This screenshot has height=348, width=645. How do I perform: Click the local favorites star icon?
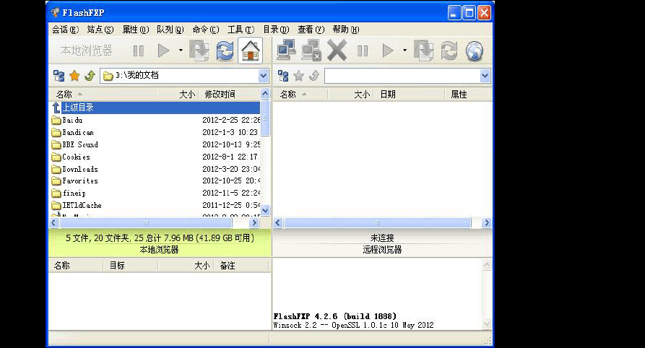[74, 76]
